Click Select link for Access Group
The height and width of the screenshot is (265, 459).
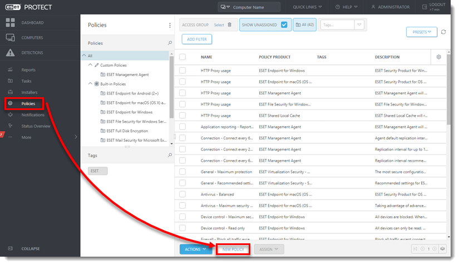tap(219, 25)
